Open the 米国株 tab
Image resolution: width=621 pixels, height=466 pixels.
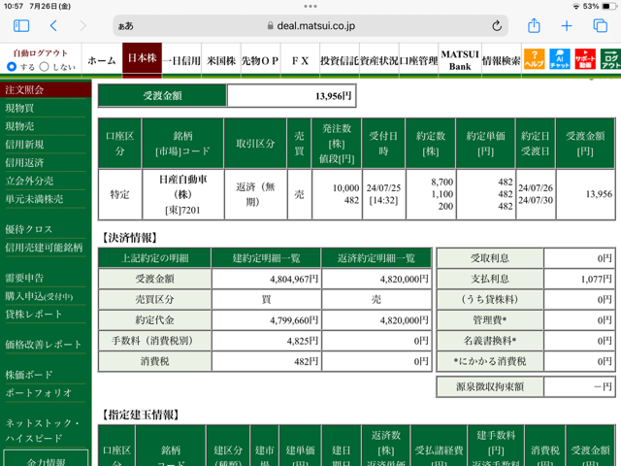tap(221, 60)
